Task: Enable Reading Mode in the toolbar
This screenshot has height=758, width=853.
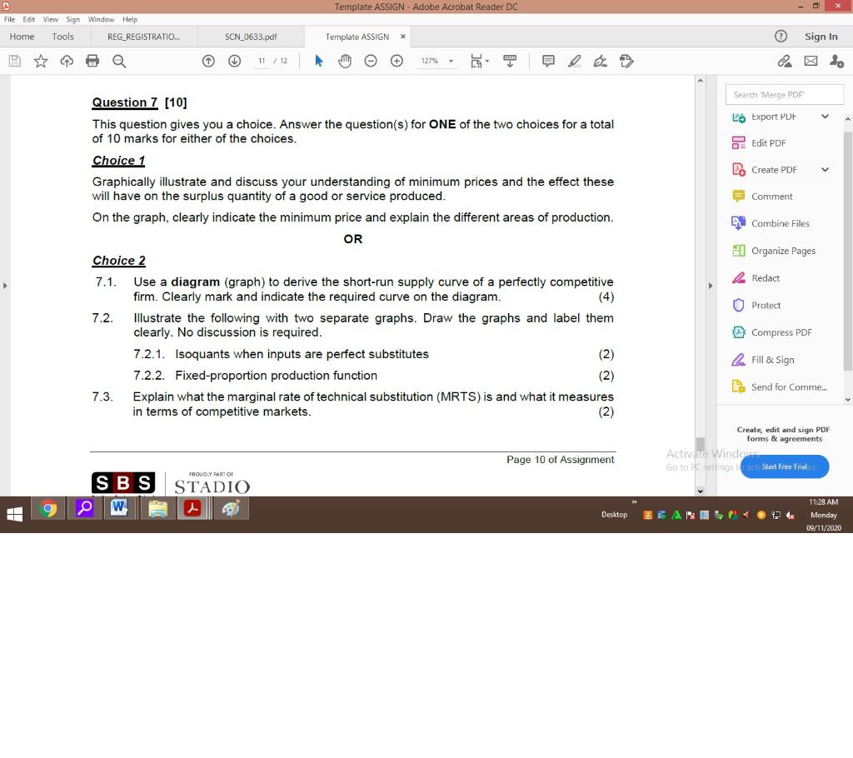Action: 510,61
